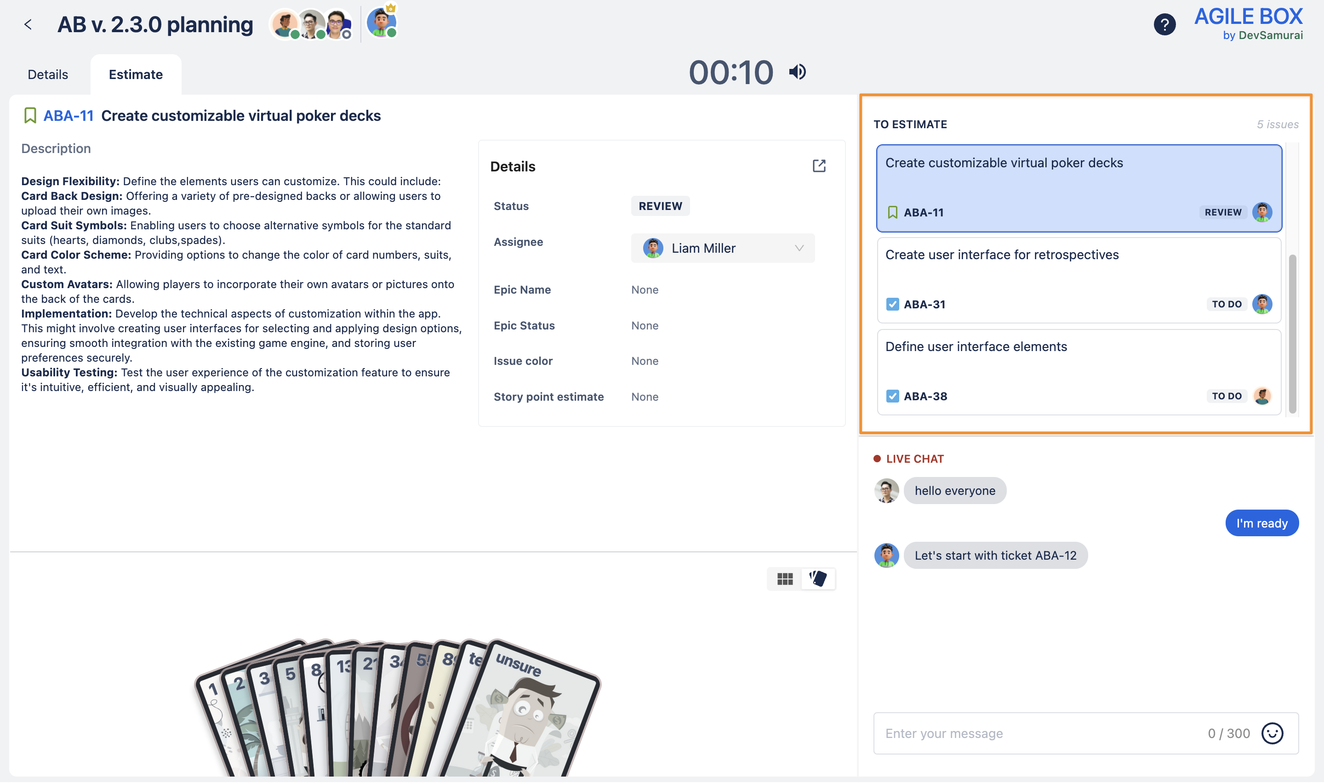1324x783 pixels.
Task: Open the help question mark icon
Action: 1164,24
